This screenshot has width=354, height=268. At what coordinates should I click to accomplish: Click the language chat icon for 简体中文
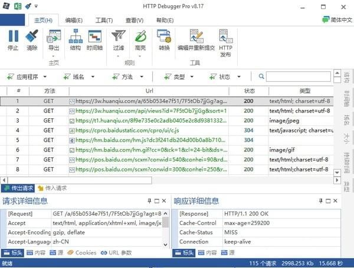[326, 20]
